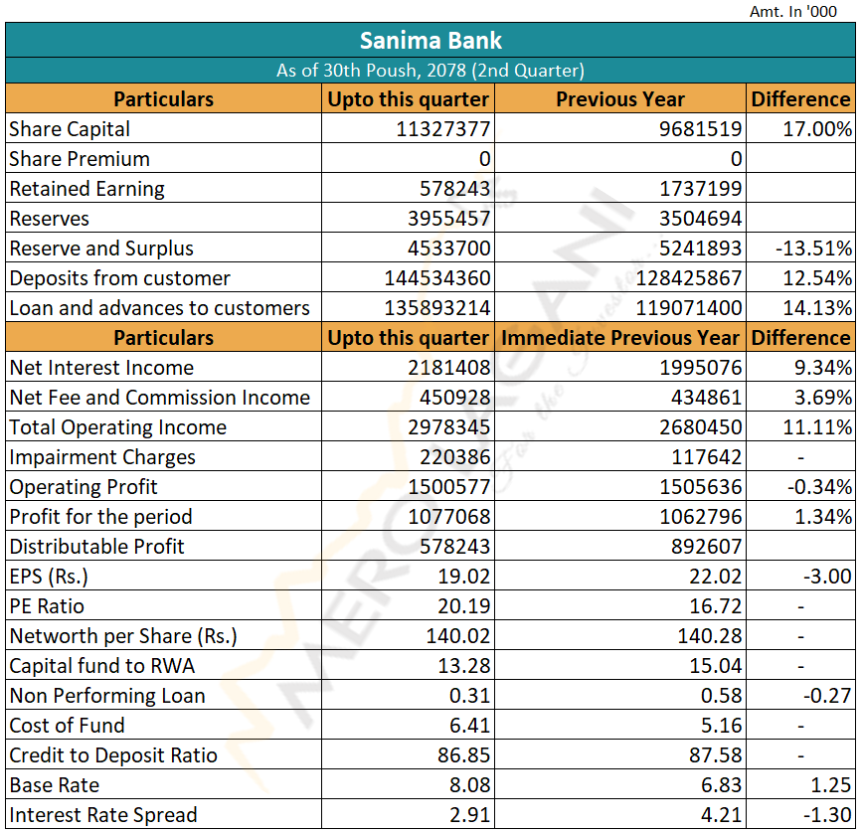The width and height of the screenshot is (862, 833).
Task: Select the 'Net Interest Income' row label
Action: [101, 368]
